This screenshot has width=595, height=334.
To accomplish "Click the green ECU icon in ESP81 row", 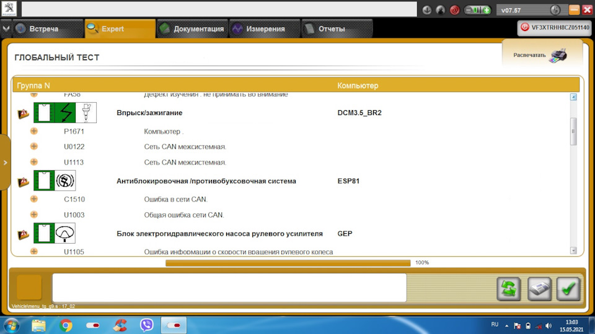I will click(44, 181).
